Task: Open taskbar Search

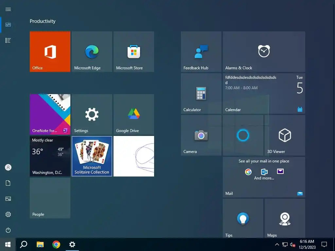Action: 24,244
